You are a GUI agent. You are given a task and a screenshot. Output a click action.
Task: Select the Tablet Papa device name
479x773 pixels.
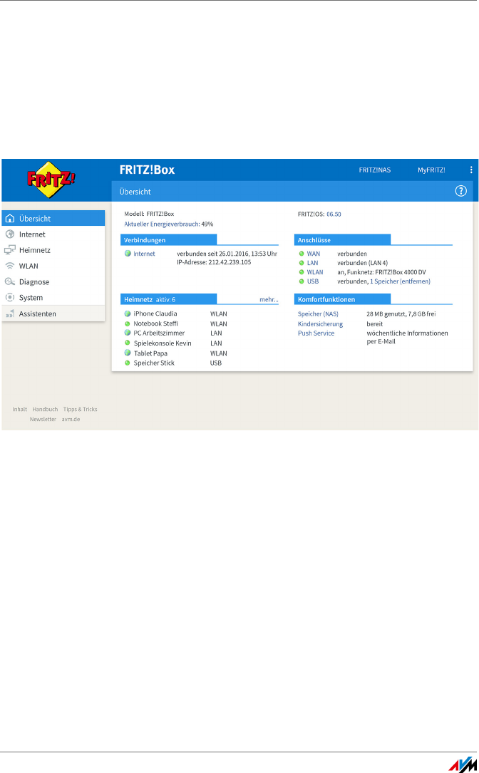(150, 353)
